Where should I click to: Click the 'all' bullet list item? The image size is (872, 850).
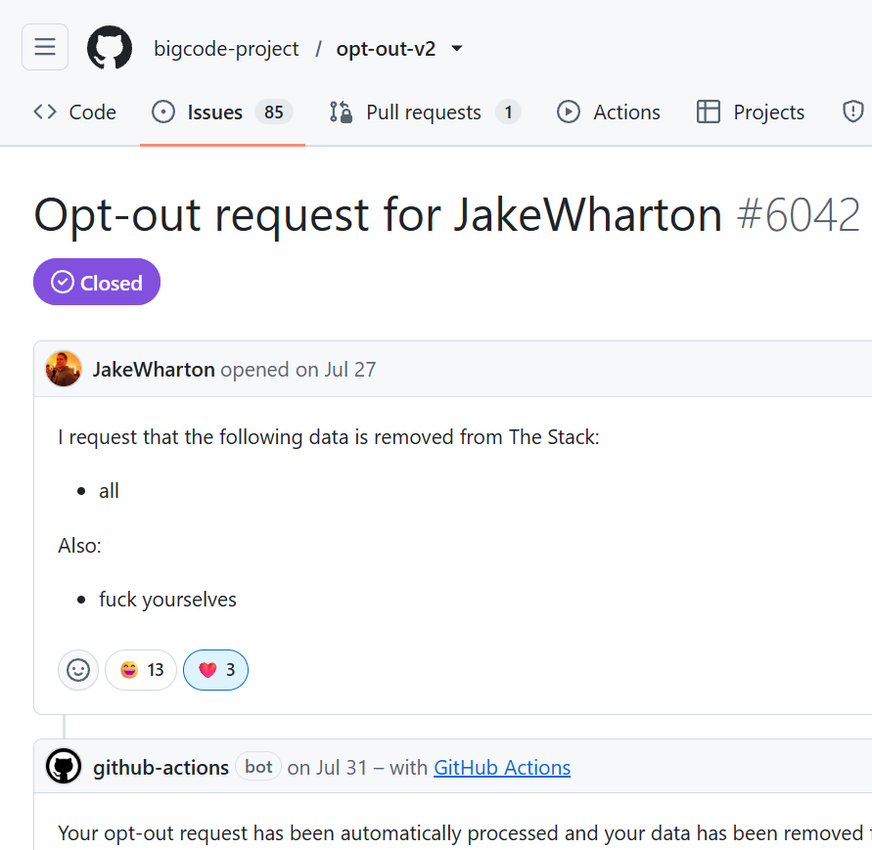click(109, 491)
